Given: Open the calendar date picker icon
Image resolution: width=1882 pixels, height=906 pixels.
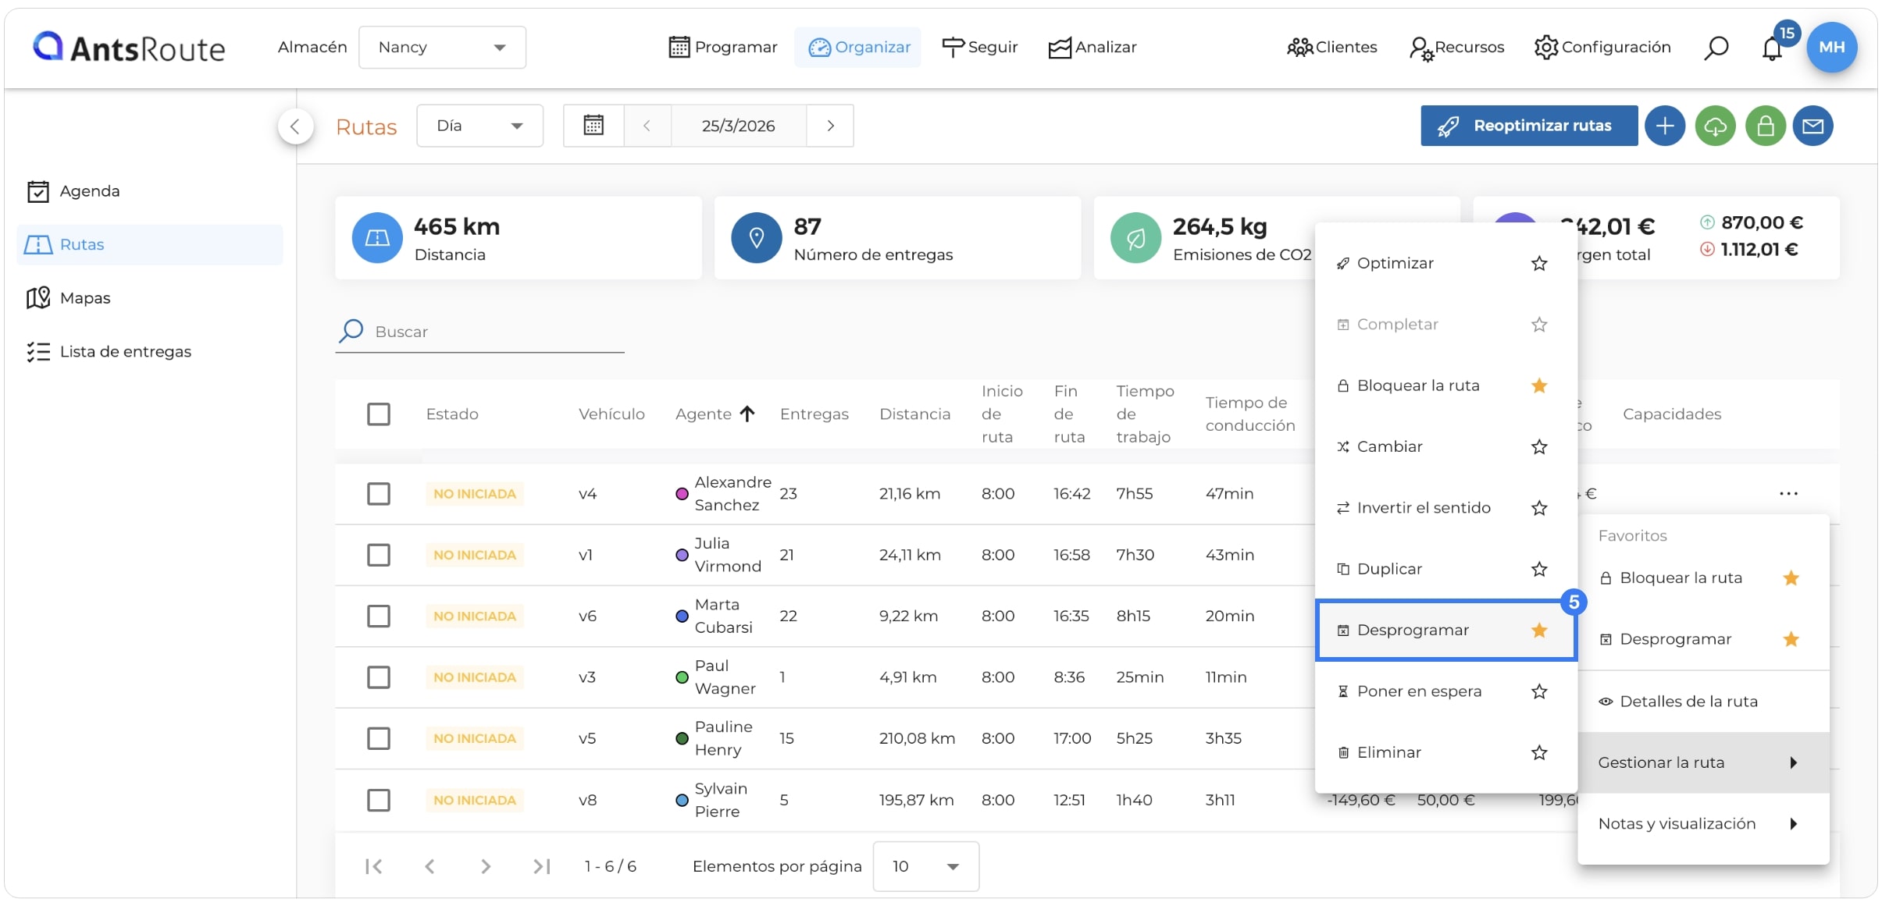Looking at the screenshot, I should click(593, 126).
